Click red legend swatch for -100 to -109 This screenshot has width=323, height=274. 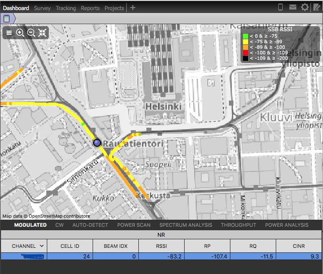pyautogui.click(x=246, y=53)
